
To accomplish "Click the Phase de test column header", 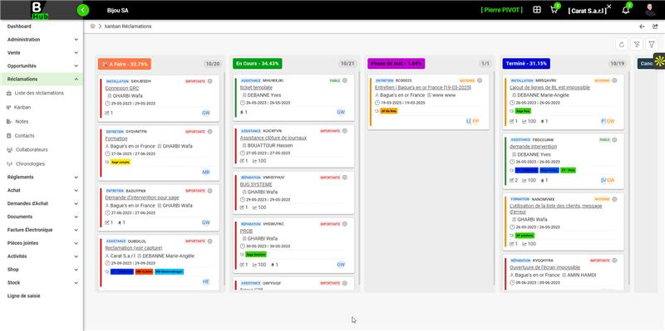I will (397, 64).
